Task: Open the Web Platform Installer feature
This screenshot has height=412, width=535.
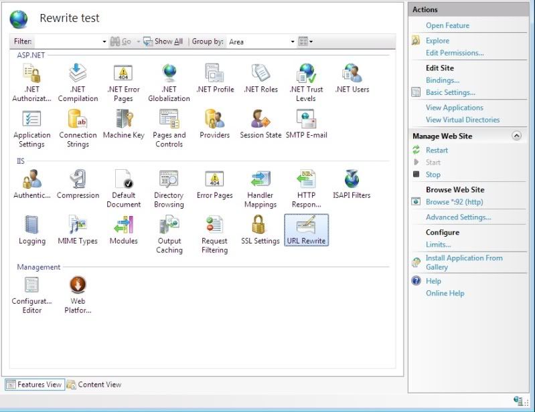Action: click(78, 295)
